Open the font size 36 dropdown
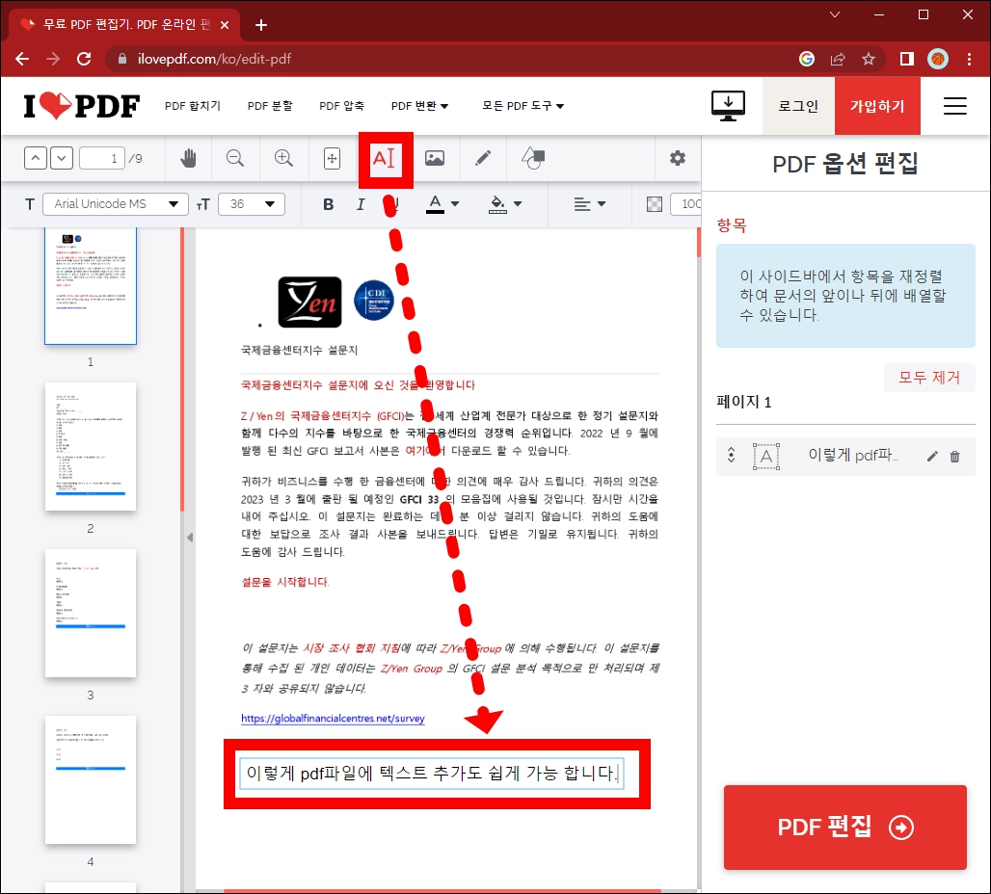The height and width of the screenshot is (894, 991). click(252, 204)
